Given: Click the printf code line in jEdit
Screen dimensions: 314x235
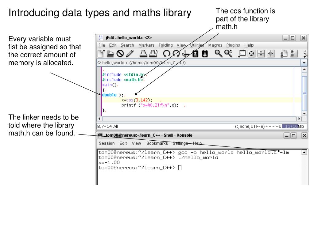Looking at the screenshot, I should 150,105.
